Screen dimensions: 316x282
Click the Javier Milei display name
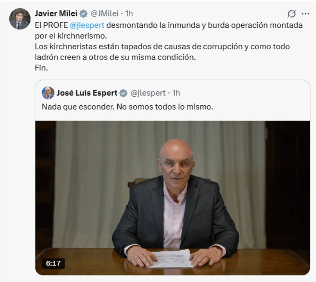[56, 14]
